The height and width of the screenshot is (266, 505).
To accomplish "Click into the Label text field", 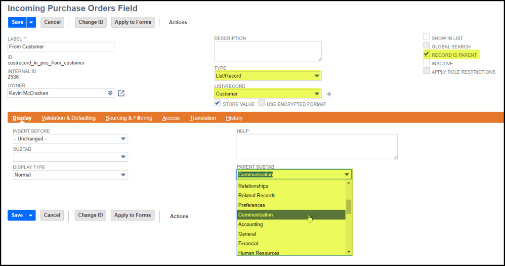I will (x=62, y=46).
